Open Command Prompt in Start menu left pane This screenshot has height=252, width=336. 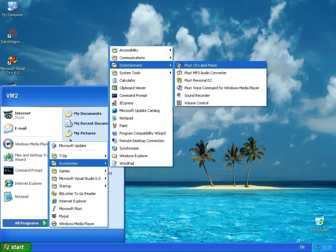tap(25, 170)
